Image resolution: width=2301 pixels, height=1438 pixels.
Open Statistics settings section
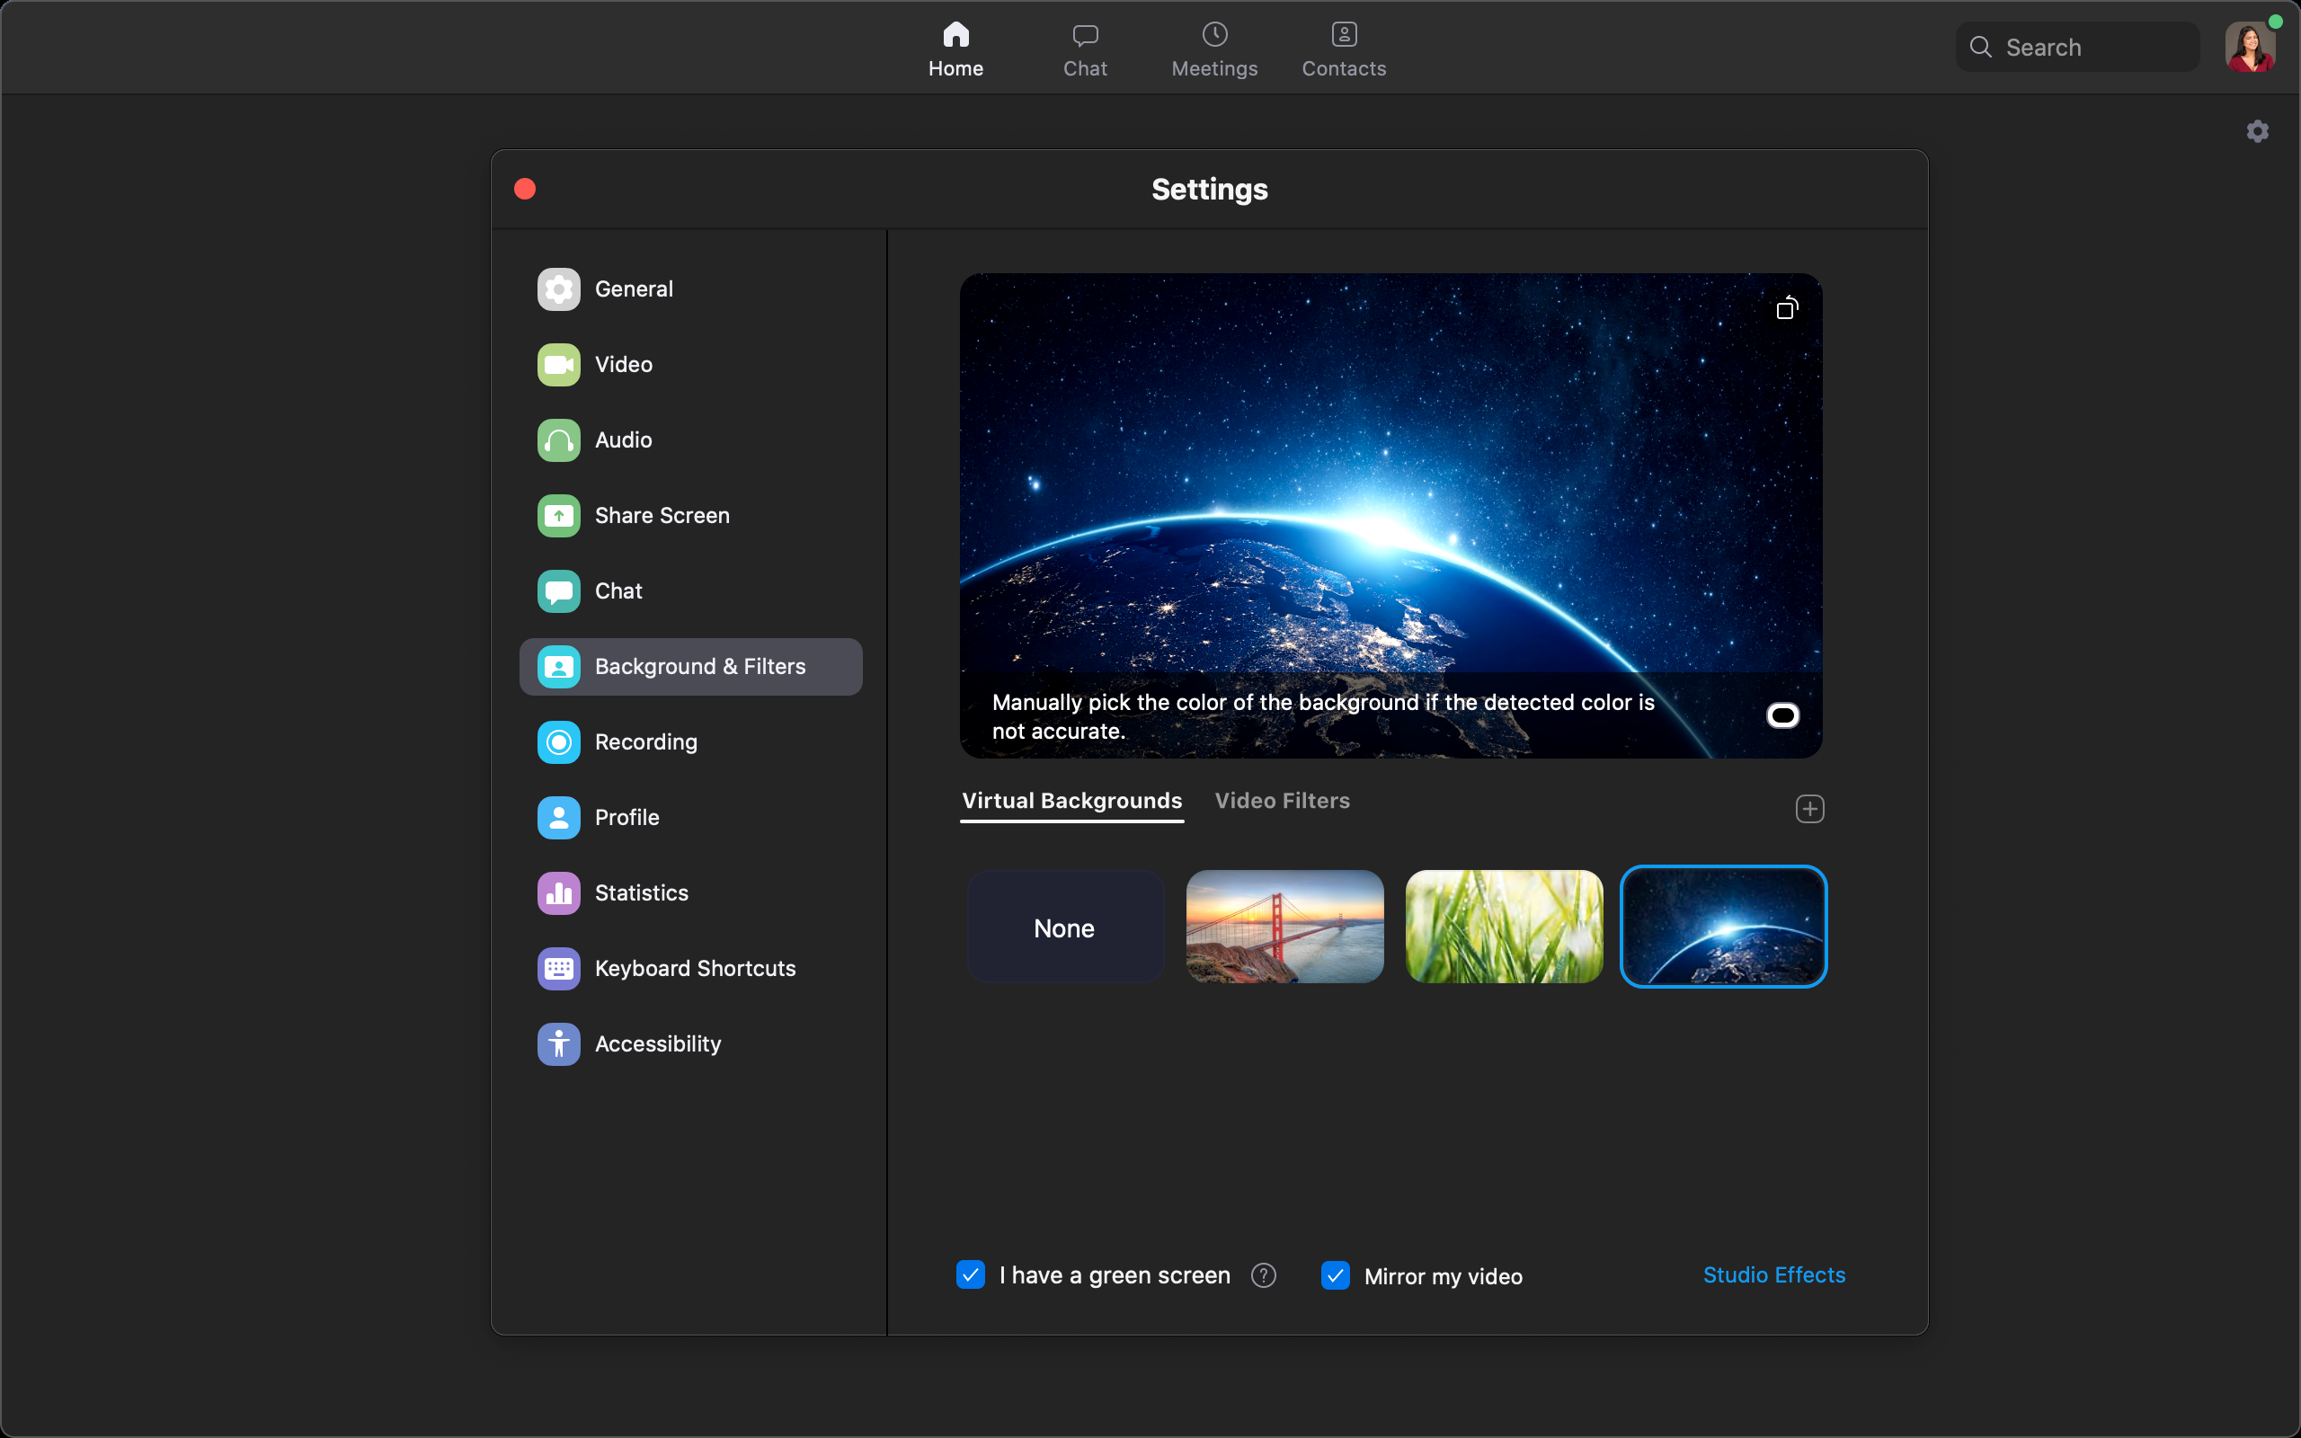click(641, 892)
